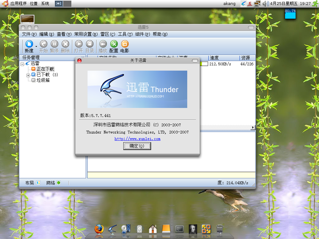This screenshot has height=239, width=319.
Task: Click the pill button on 关于迅雷 title bar
Action: pos(195,61)
